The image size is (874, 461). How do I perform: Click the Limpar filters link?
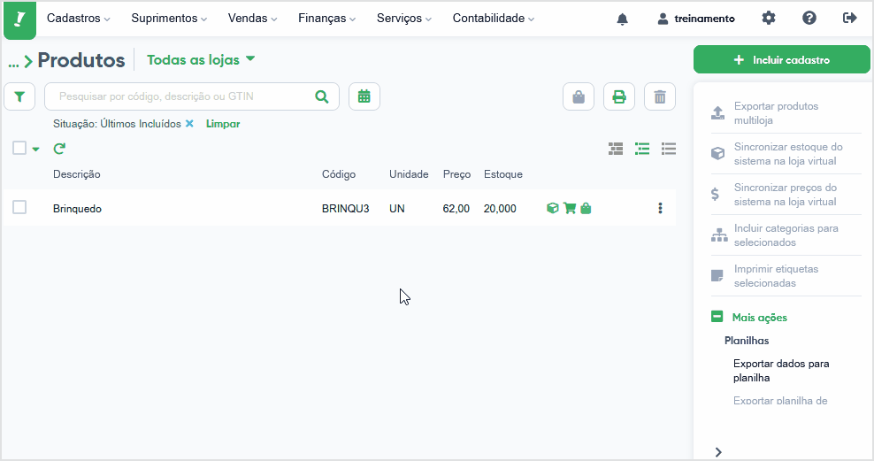223,124
